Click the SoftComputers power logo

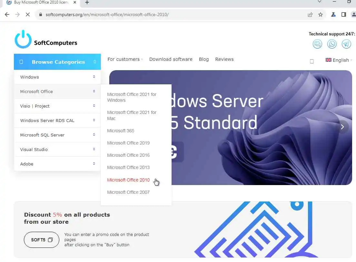coord(23,39)
